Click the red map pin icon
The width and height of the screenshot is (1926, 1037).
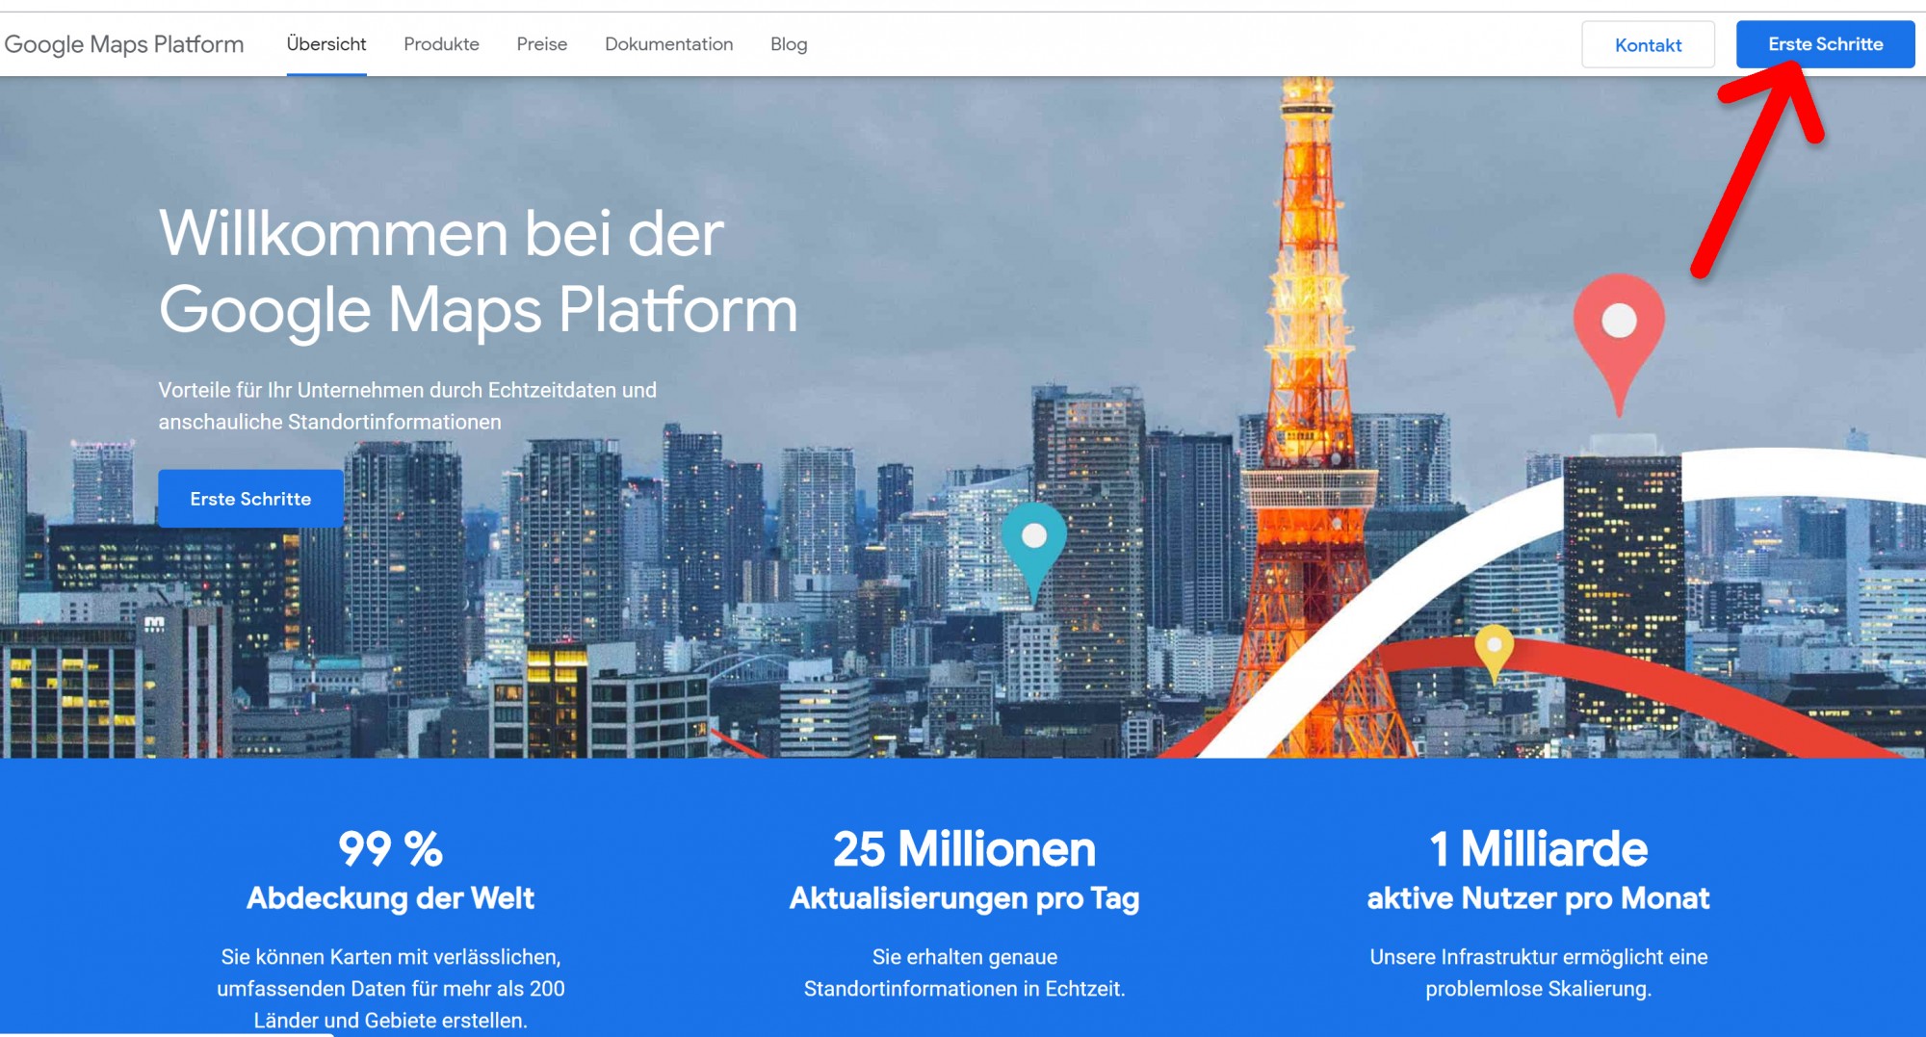point(1619,332)
